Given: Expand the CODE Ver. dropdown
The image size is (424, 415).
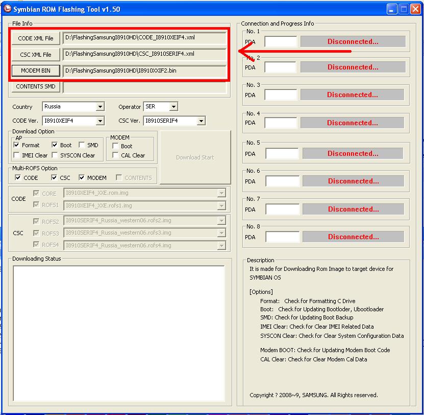Looking at the screenshot, I should (100, 121).
